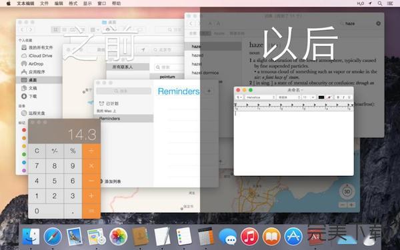Click the location arrow in menu bar
Viewport: 400px width, 250px height.
click(370, 3)
